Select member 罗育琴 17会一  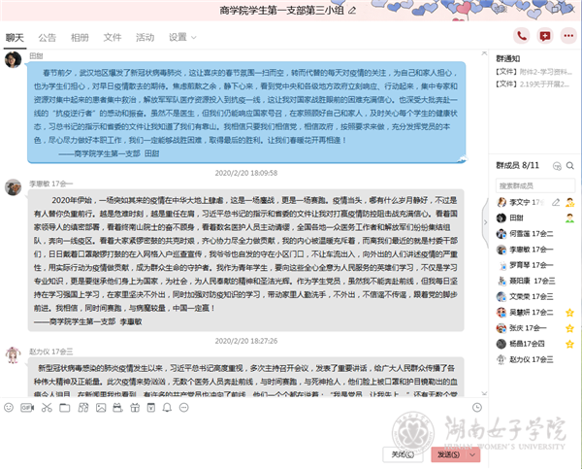[535, 265]
